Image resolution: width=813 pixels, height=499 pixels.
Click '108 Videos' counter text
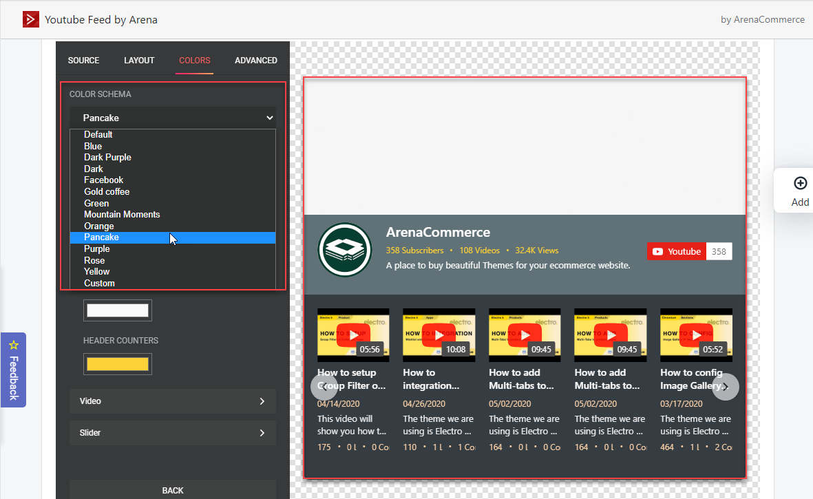tap(480, 251)
